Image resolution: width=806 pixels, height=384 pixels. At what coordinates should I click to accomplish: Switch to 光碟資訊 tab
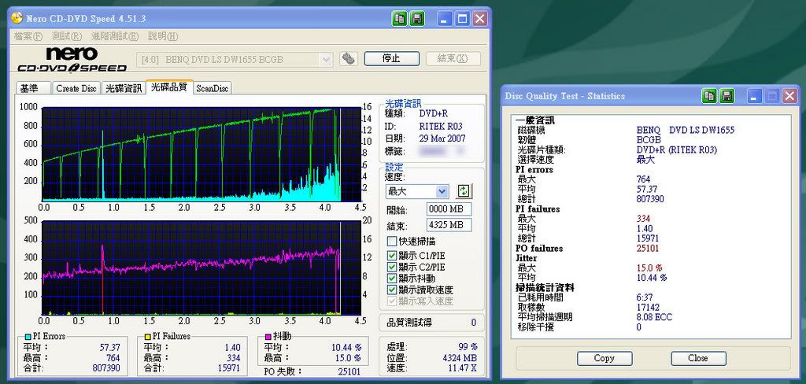coord(124,88)
